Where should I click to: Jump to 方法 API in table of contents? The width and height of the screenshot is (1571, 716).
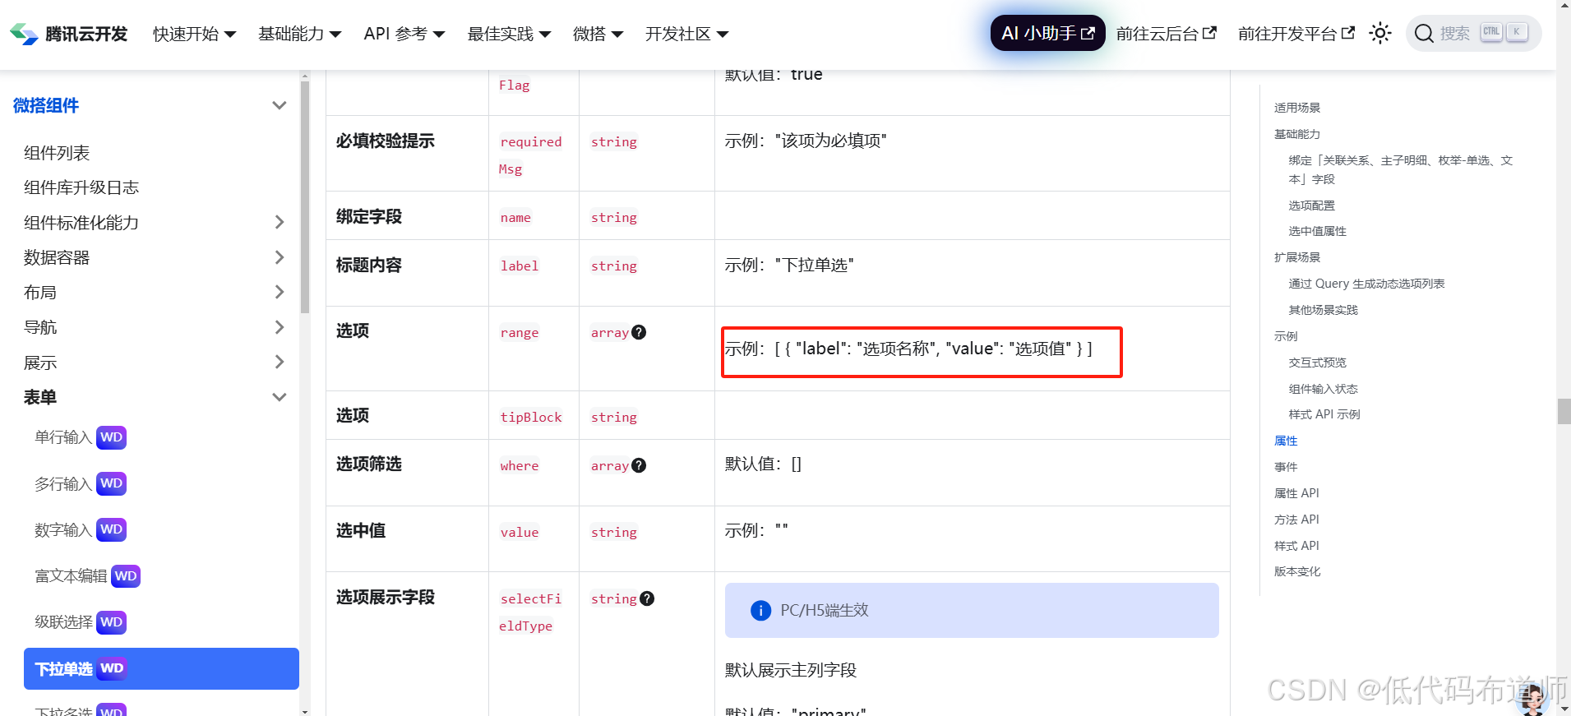pyautogui.click(x=1296, y=520)
